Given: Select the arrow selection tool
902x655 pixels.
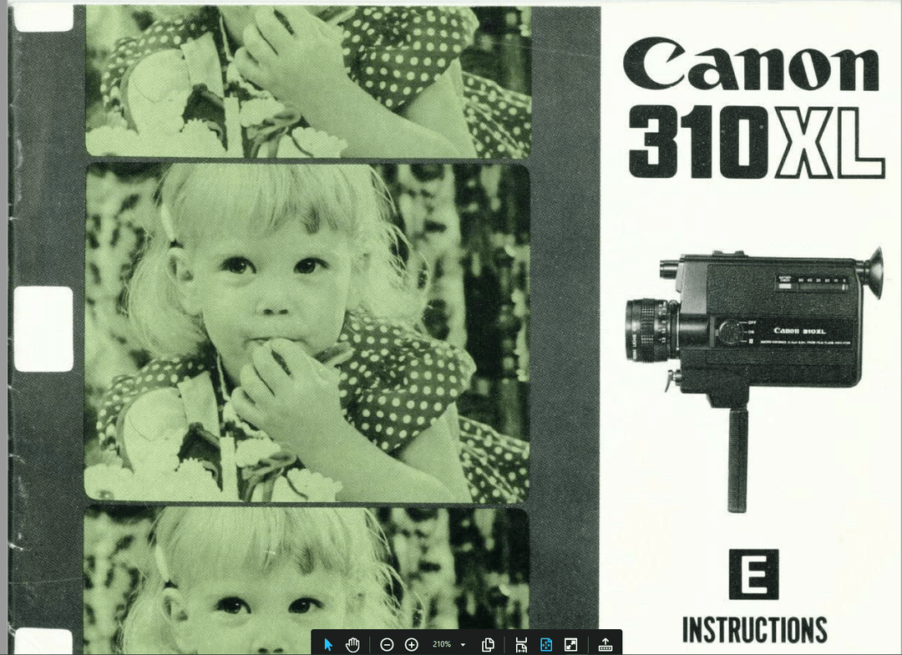Looking at the screenshot, I should [328, 644].
